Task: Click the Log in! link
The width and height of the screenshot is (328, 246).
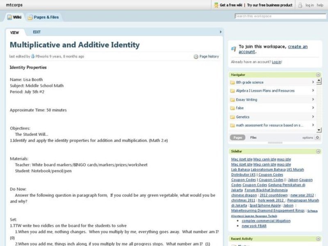Action: [x=276, y=61]
